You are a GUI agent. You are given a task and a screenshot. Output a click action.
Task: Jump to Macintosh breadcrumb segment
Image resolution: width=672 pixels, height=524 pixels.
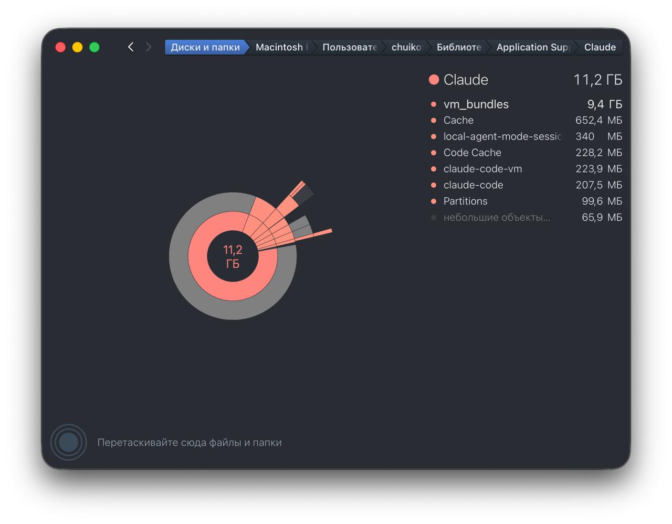point(281,47)
